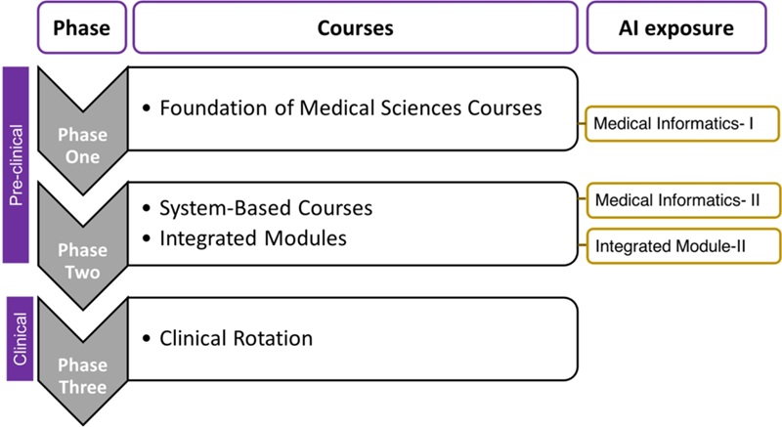Click the Phase Two courses rounded panel
The width and height of the screenshot is (782, 427).
[x=353, y=224]
